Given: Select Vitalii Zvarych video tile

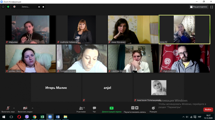Looking at the screenshot, I should [184, 58].
